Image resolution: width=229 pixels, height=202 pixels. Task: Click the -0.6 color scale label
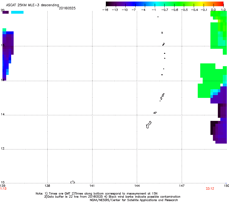(175, 10)
